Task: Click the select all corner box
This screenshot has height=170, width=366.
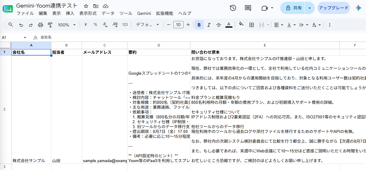Action: [x=5, y=45]
